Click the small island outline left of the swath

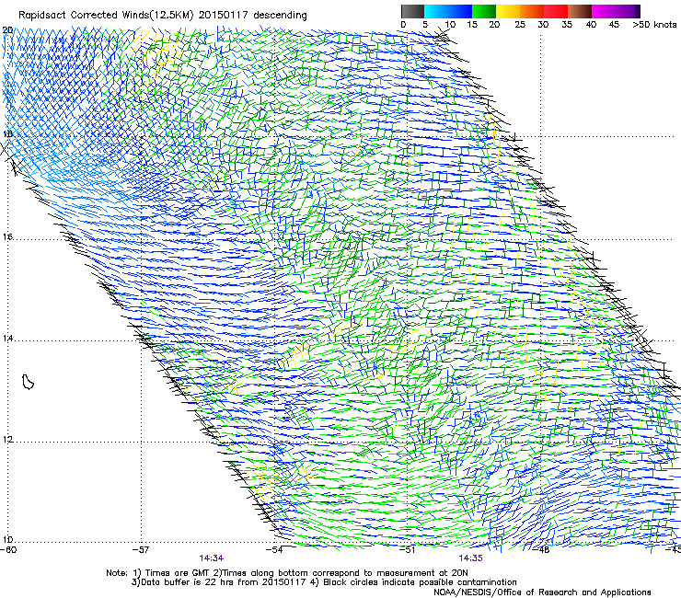click(28, 382)
